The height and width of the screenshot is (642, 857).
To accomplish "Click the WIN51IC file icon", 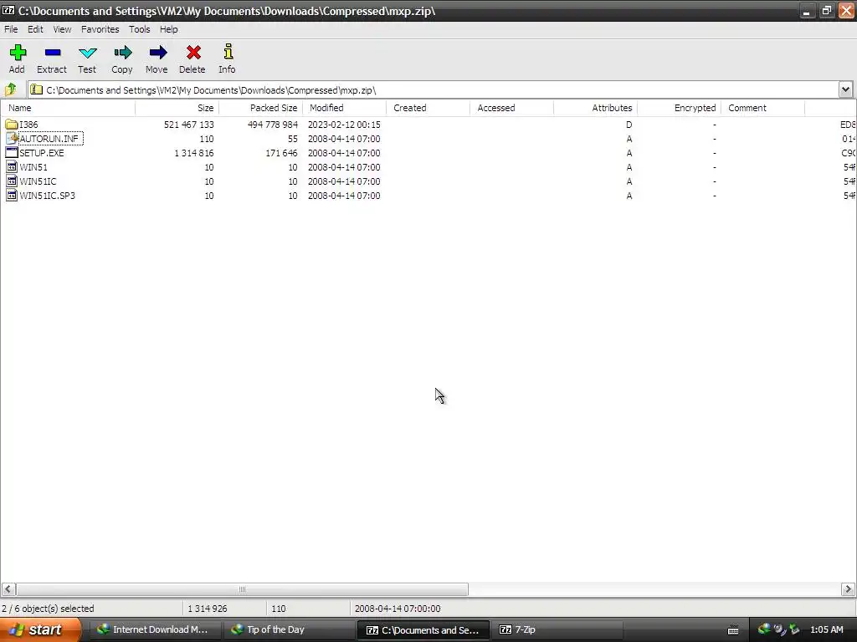I will pyautogui.click(x=12, y=181).
